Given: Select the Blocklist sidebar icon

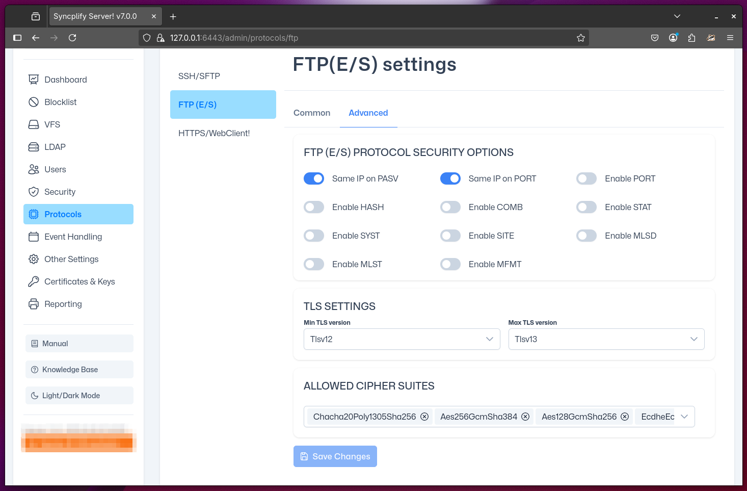Looking at the screenshot, I should [x=34, y=102].
